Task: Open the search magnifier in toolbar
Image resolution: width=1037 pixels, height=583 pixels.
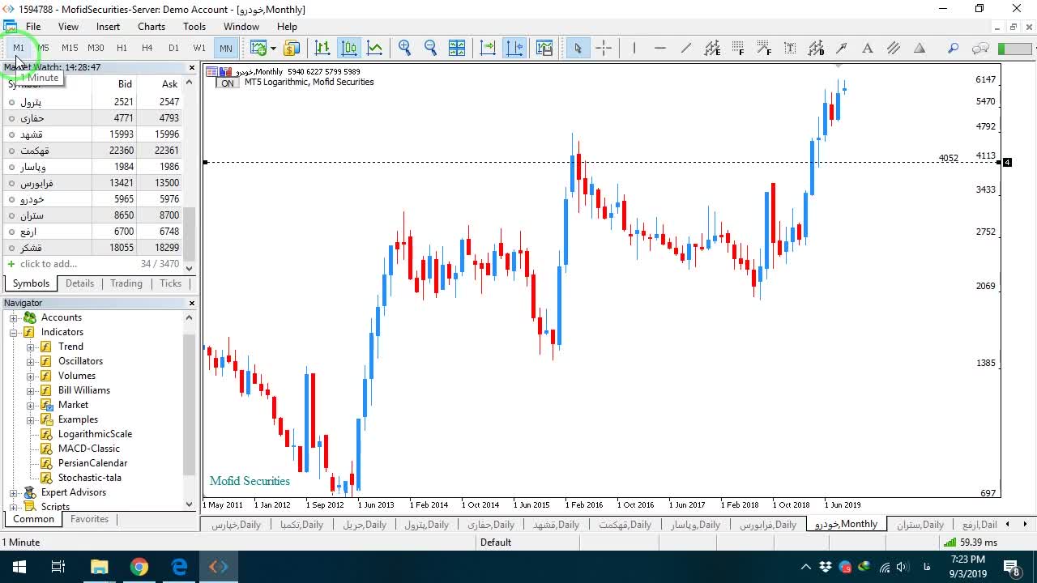Action: [x=954, y=48]
